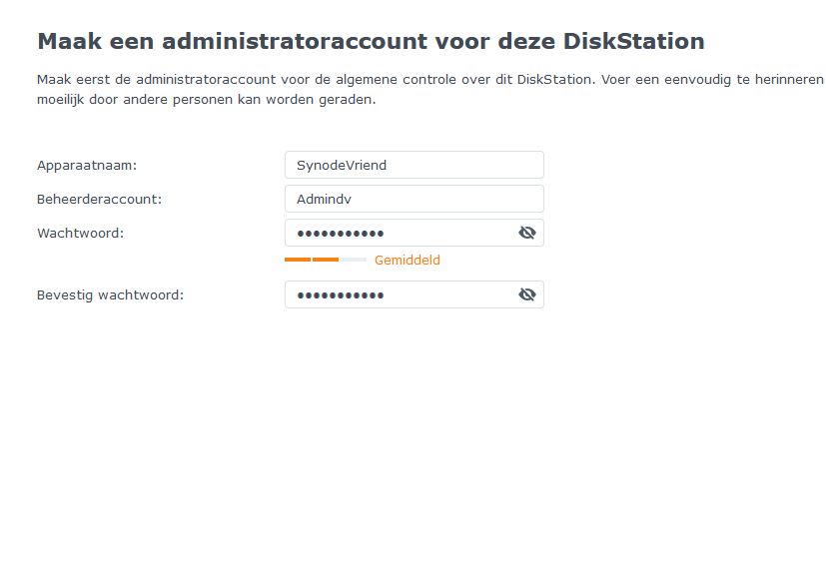Click the second line starting with "moeilijk door"
This screenshot has width=826, height=576.
pos(206,100)
